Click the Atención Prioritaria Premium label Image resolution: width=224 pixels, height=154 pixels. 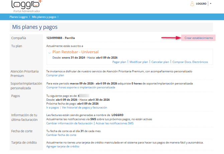point(24,74)
